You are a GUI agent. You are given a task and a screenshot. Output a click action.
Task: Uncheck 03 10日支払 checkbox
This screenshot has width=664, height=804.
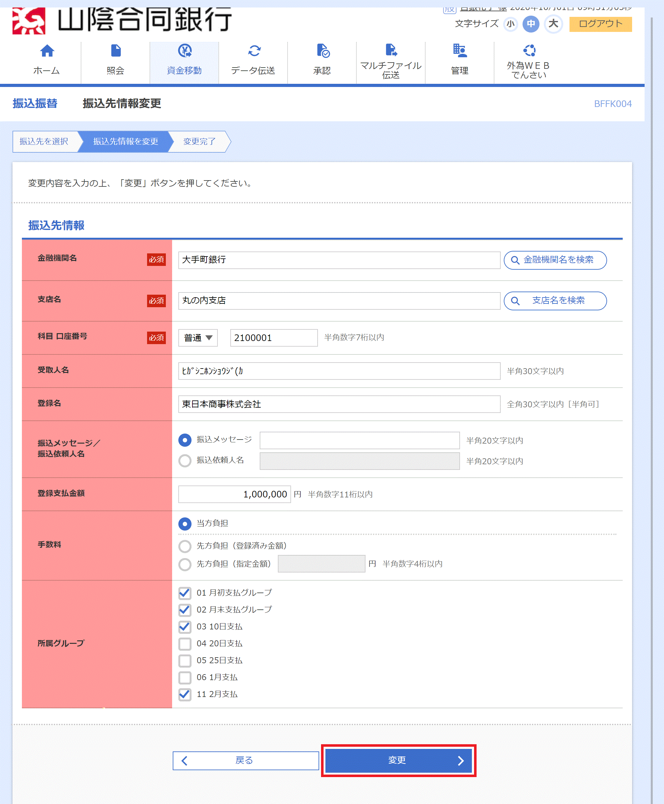pyautogui.click(x=185, y=627)
